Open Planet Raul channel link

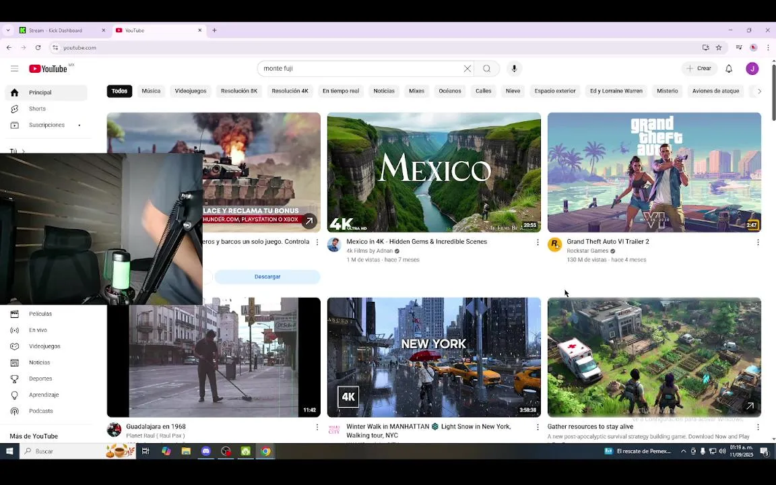pyautogui.click(x=156, y=436)
